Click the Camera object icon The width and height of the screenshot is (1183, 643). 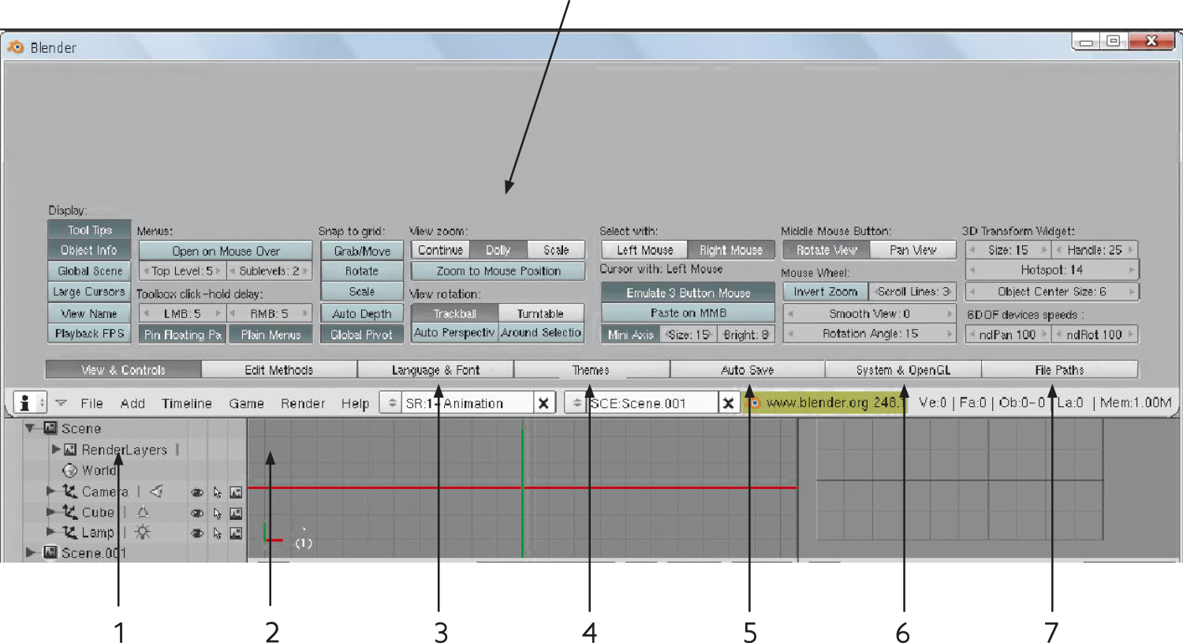[x=69, y=491]
